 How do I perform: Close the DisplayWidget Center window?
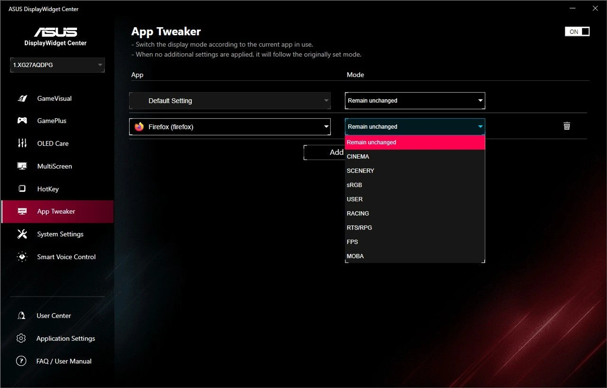tap(595, 9)
